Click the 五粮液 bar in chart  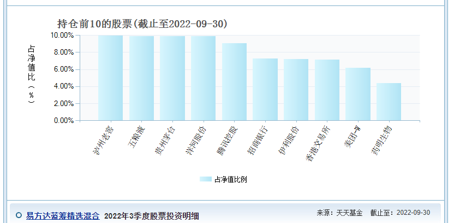coord(141,78)
